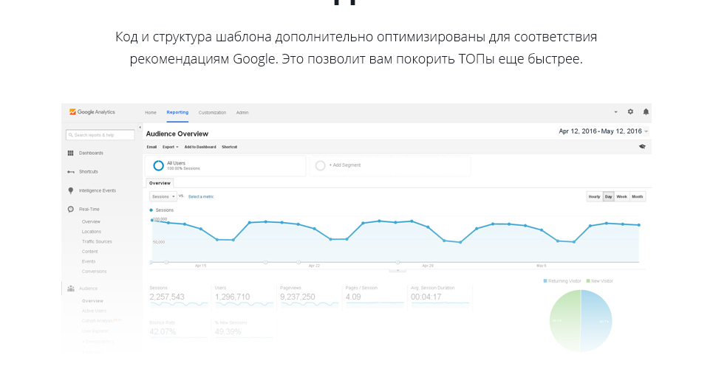
Task: Switch chart granularity to Day
Action: click(608, 197)
